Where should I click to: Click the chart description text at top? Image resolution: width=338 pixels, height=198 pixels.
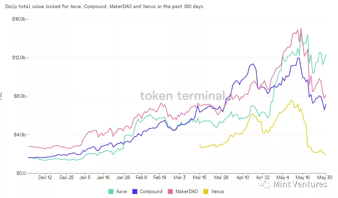[x=105, y=7]
